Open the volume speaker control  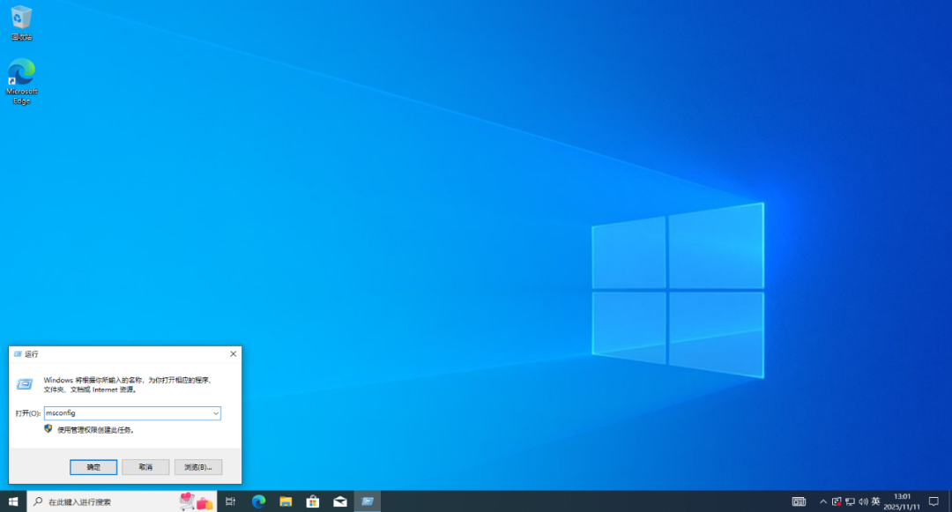pyautogui.click(x=862, y=501)
